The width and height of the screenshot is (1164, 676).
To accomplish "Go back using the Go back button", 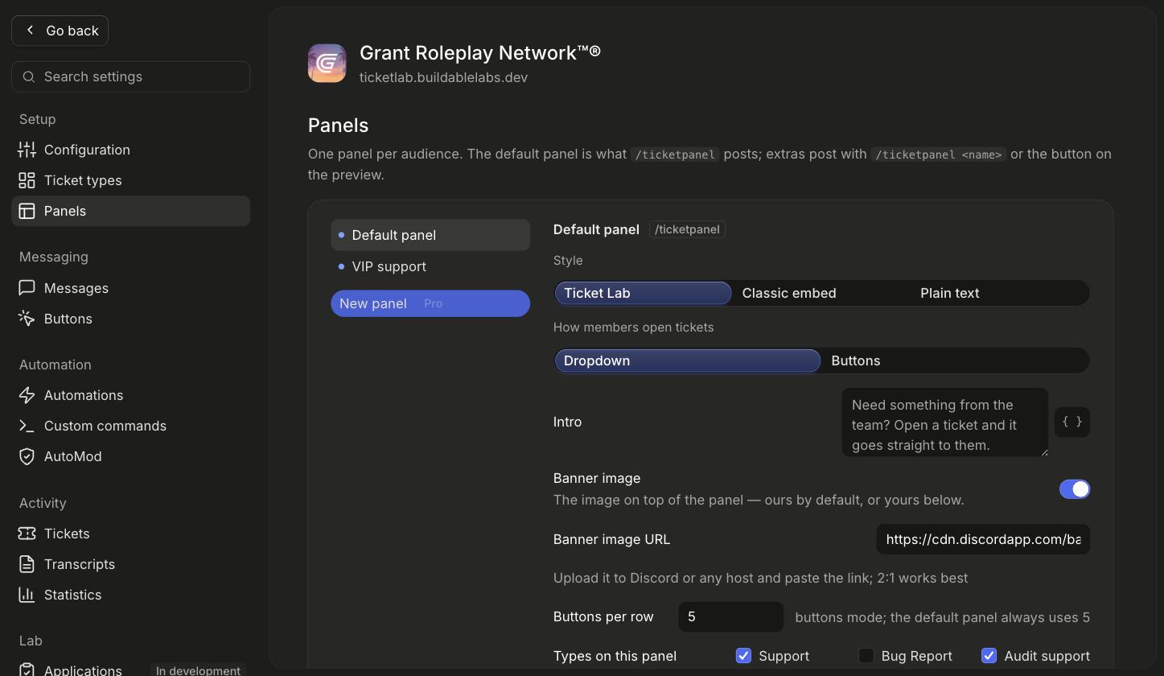I will coord(60,31).
